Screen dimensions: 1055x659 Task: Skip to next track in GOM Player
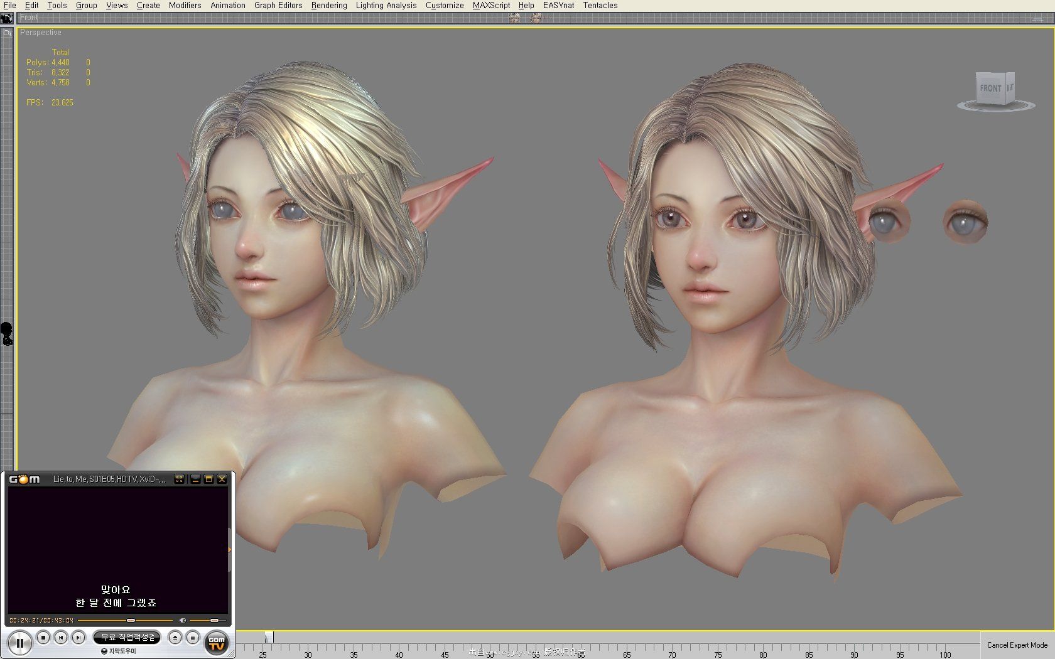78,638
